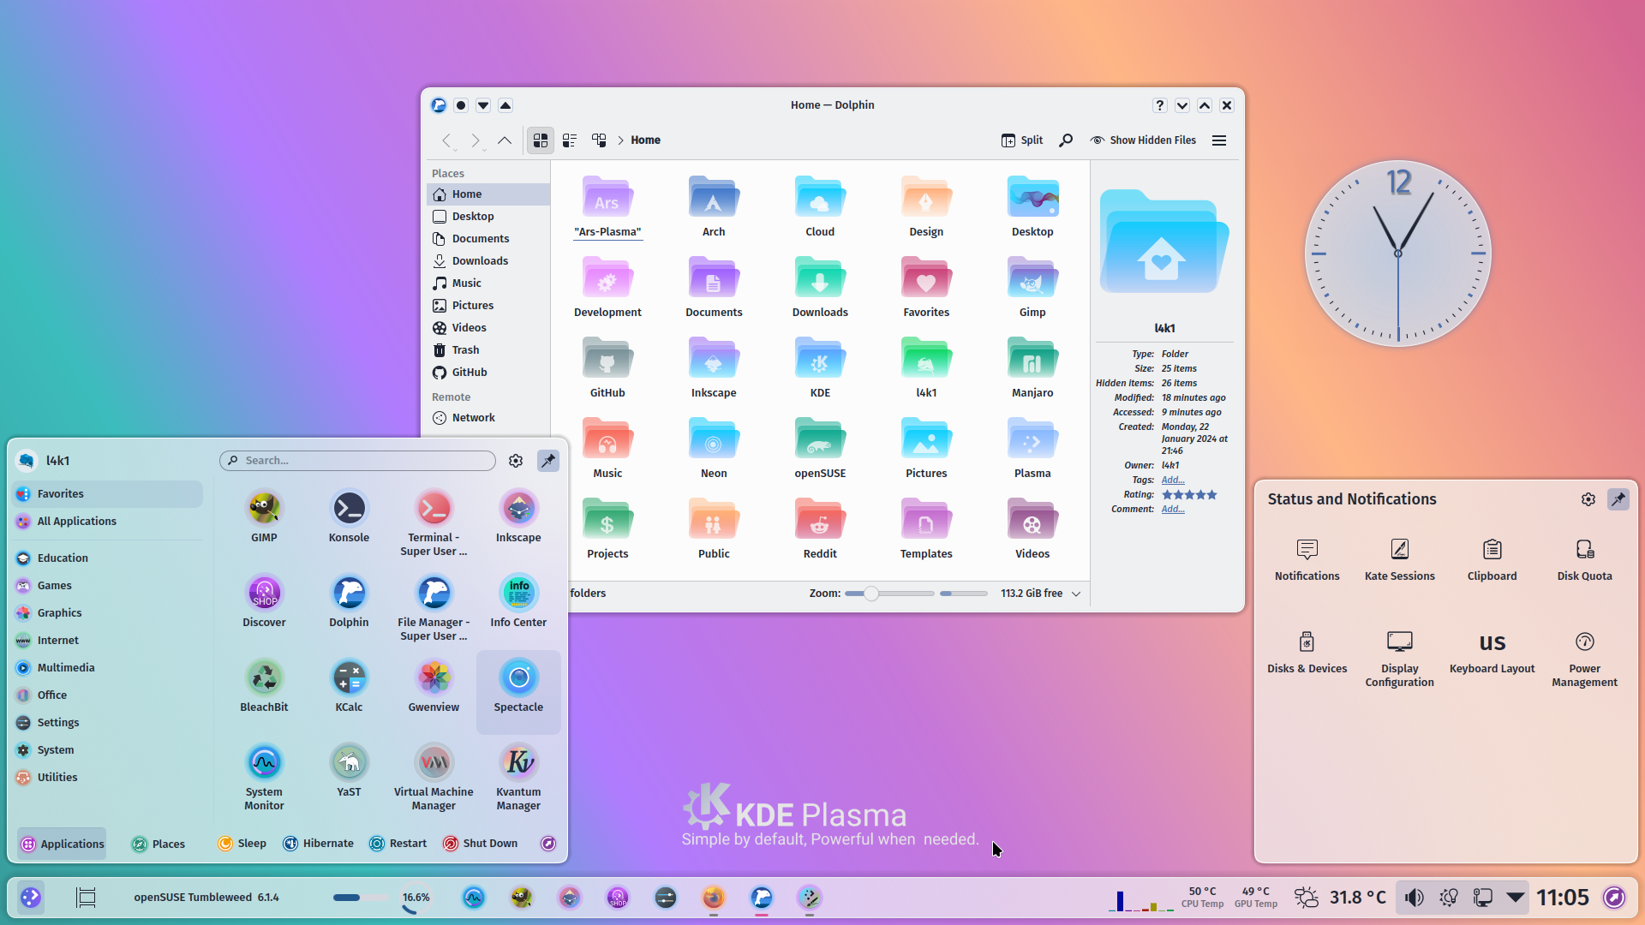Click down-triangle button in Dolphin title bar
Viewport: 1645px width, 925px height.
point(483,105)
